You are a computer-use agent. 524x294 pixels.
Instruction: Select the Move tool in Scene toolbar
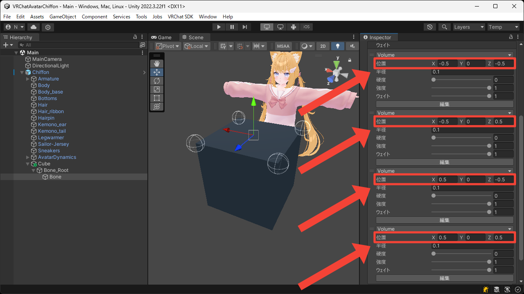click(157, 72)
